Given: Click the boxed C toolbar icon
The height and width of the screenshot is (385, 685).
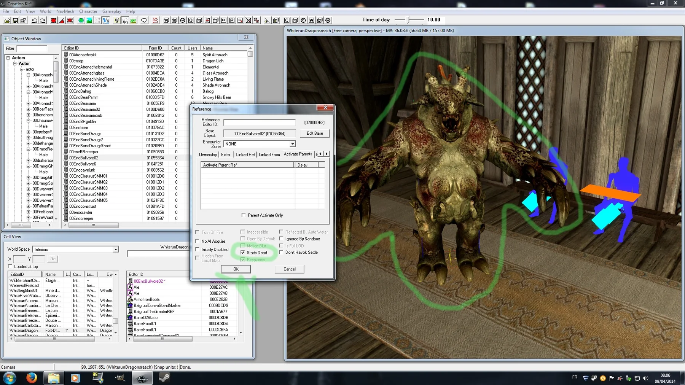Looking at the screenshot, I should 287,21.
